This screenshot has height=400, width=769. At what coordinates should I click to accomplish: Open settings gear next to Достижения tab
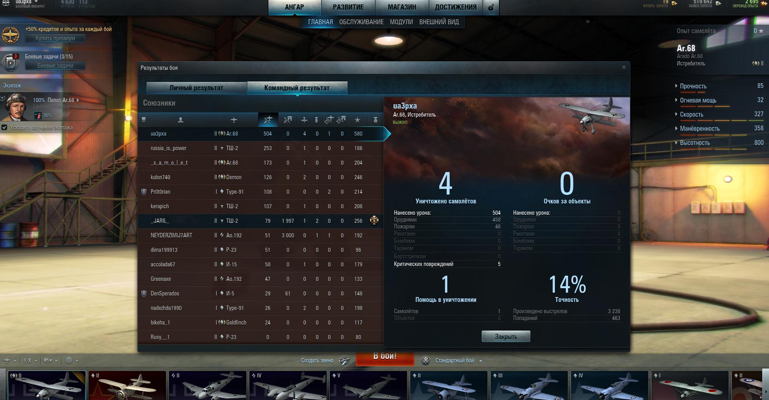(x=491, y=7)
